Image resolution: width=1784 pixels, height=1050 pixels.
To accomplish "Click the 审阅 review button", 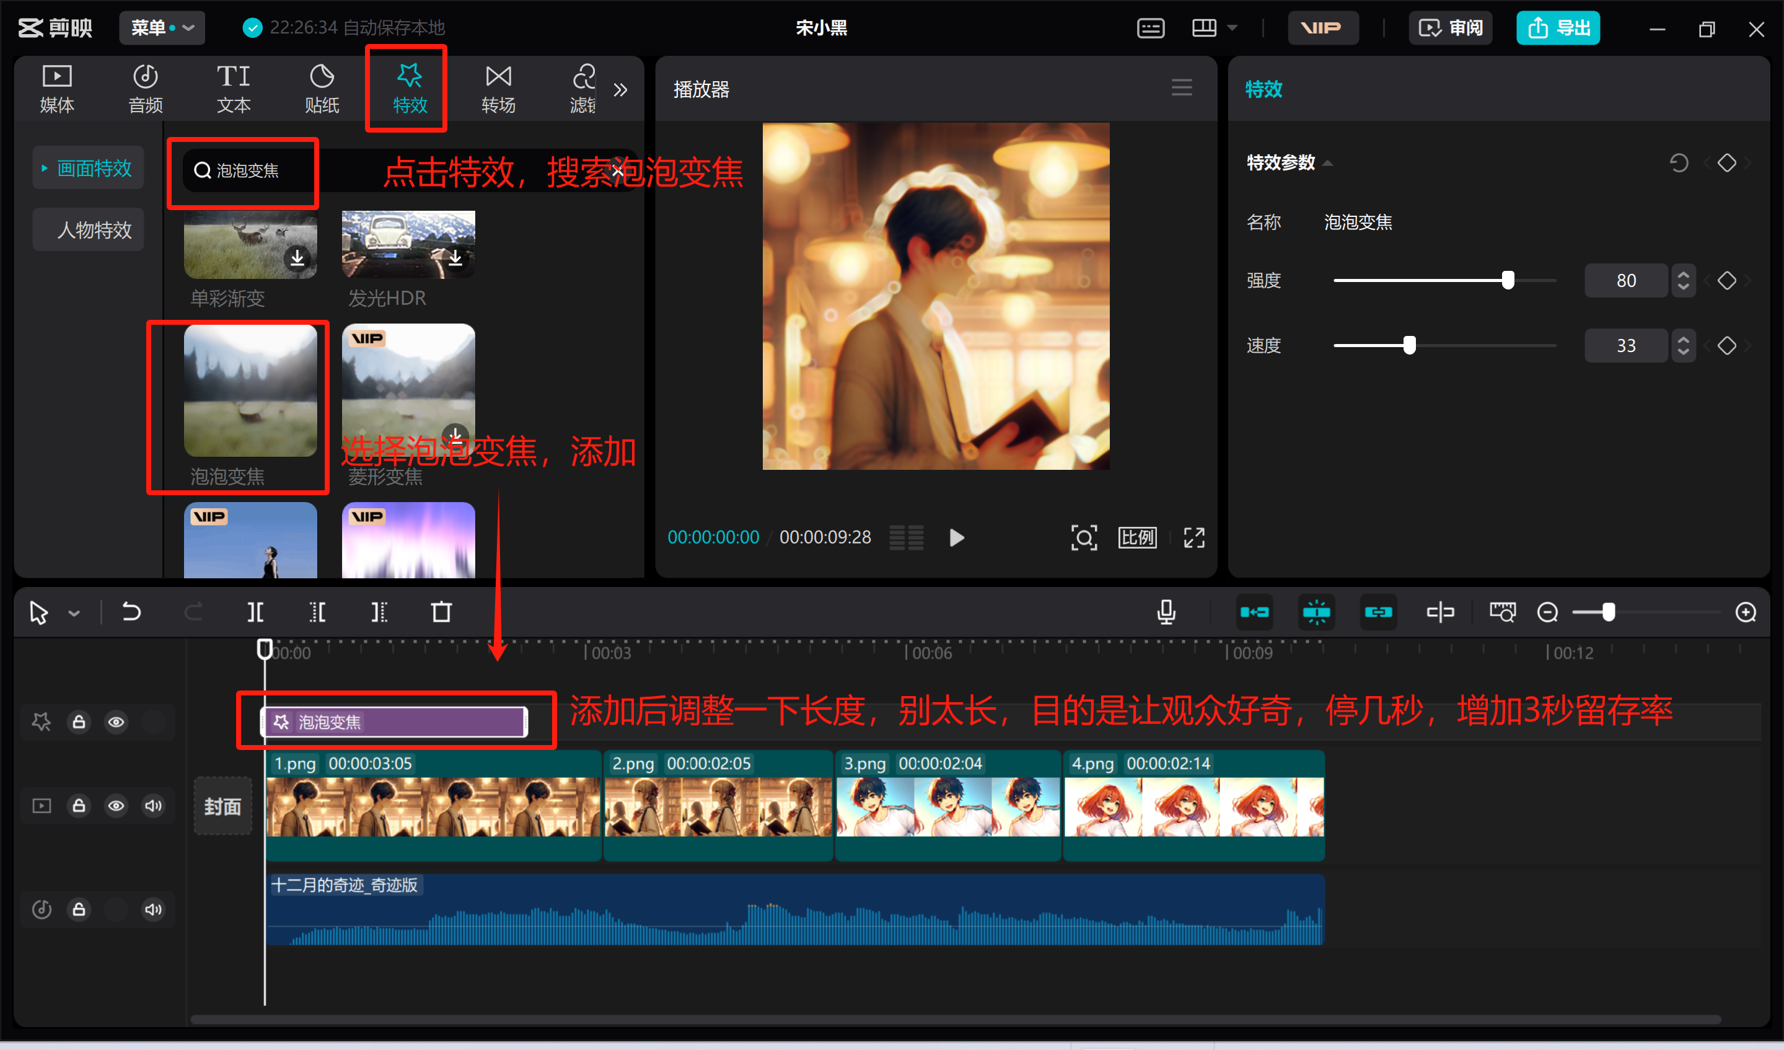I will (1451, 29).
